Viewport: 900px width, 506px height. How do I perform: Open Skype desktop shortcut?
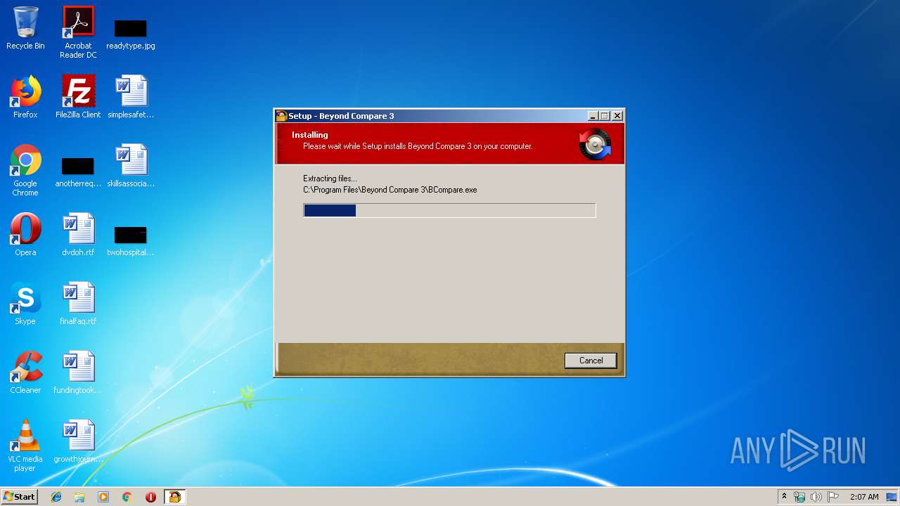pos(25,304)
